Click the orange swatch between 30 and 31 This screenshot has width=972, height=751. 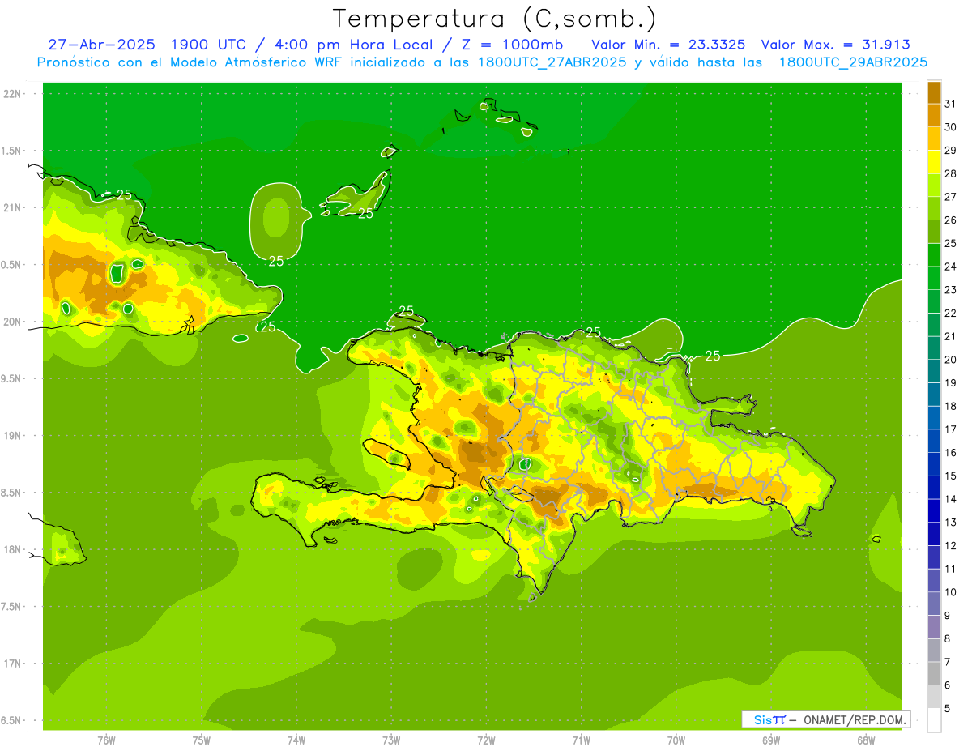click(934, 116)
